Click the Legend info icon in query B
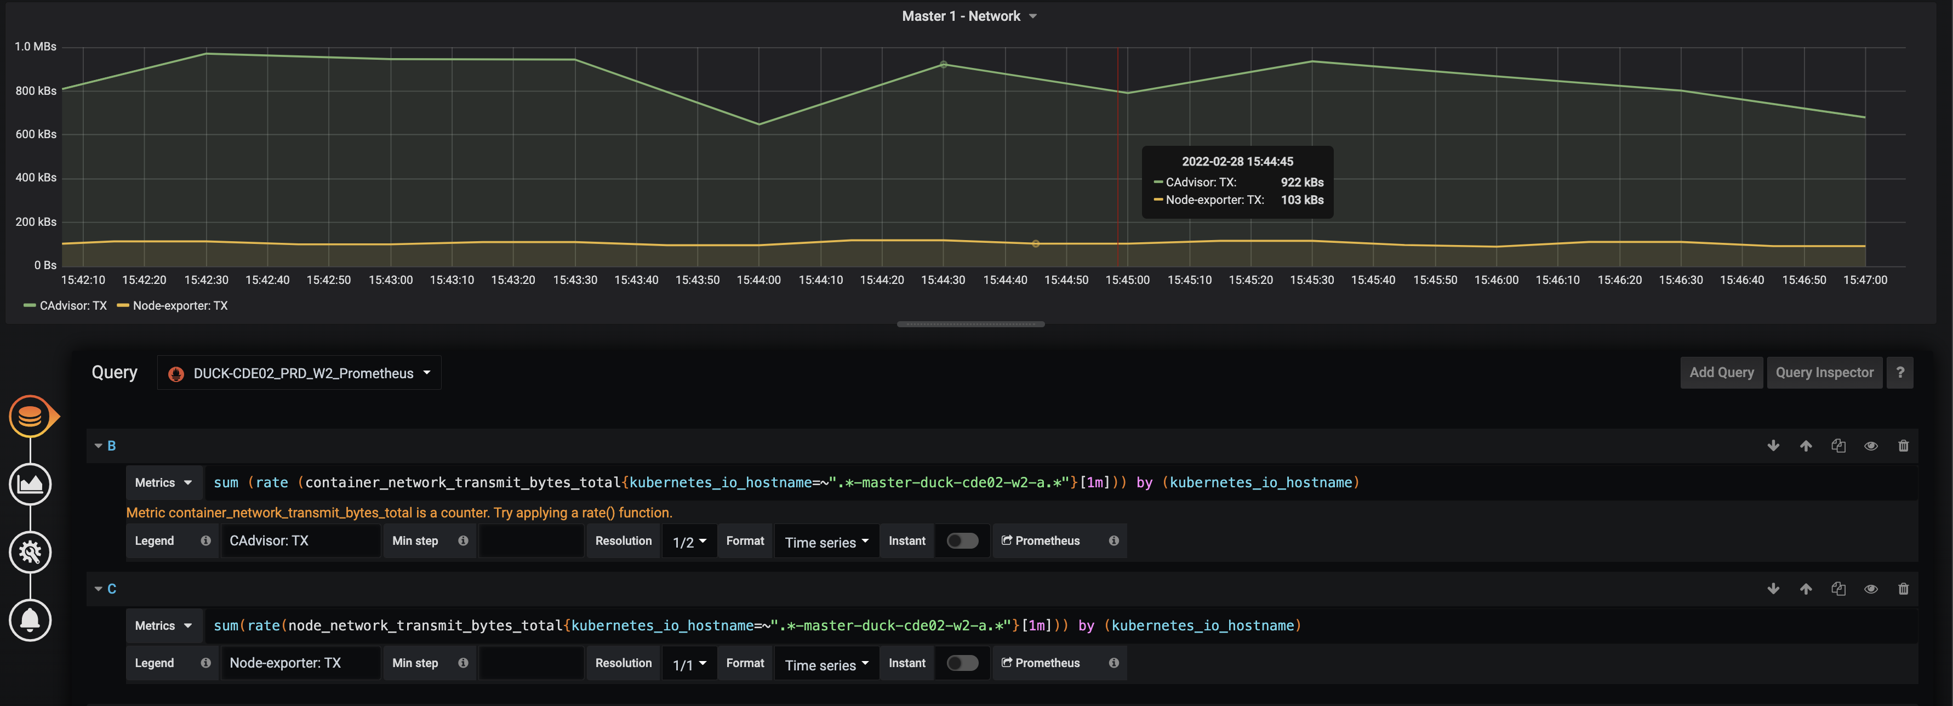1953x706 pixels. [205, 540]
